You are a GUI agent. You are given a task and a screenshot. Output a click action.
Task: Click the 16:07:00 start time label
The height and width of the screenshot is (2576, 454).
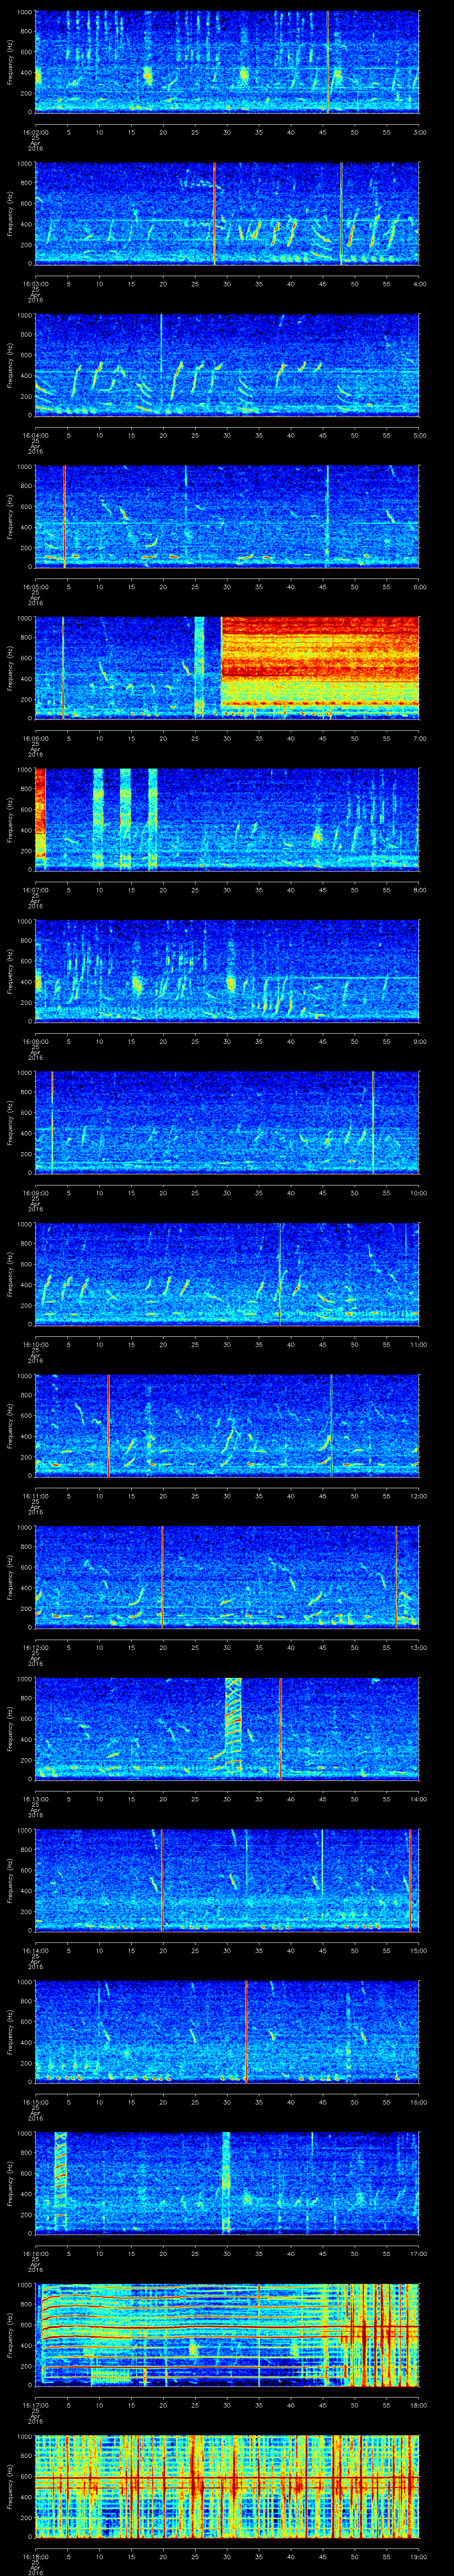tap(35, 890)
